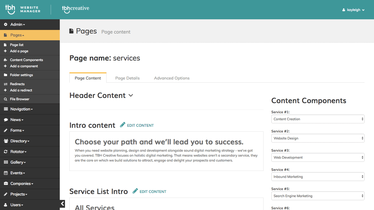Image resolution: width=374 pixels, height=210 pixels.
Task: Expand the Rotator sidebar menu
Action: coord(30,152)
